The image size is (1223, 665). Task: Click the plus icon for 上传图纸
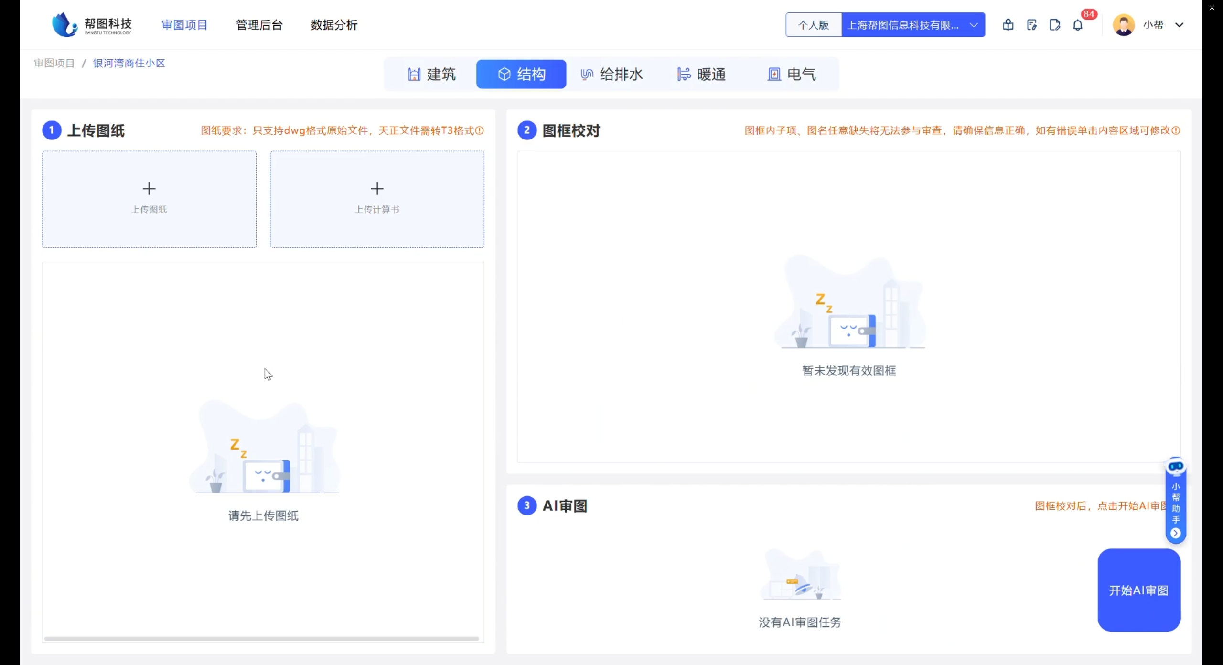click(149, 189)
